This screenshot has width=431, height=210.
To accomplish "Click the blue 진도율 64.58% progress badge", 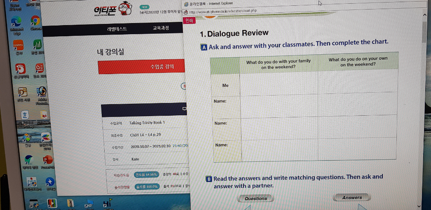I will click(147, 175).
